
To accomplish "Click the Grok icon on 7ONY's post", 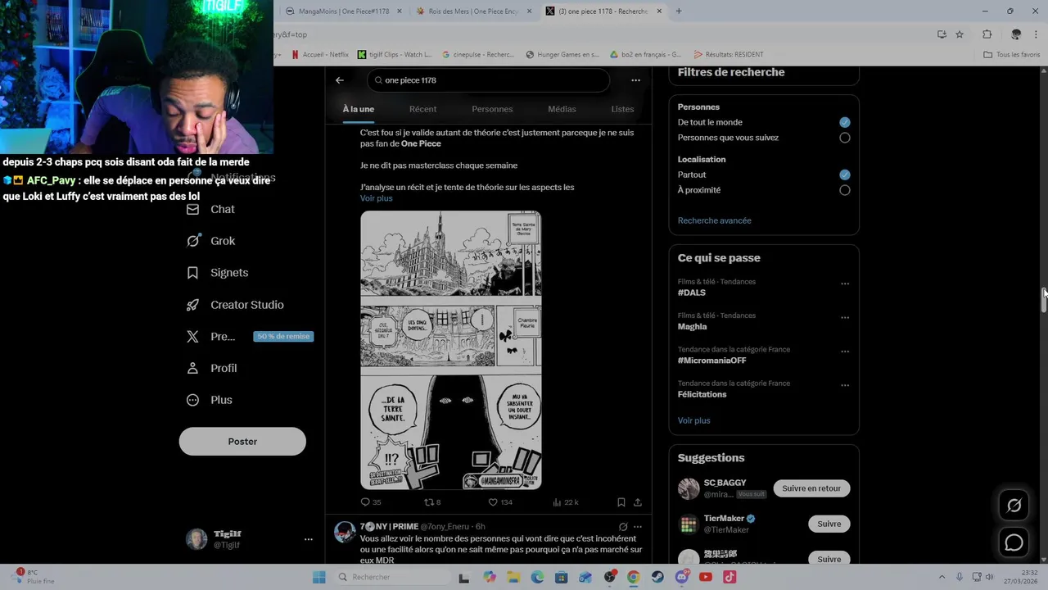I will tap(623, 527).
